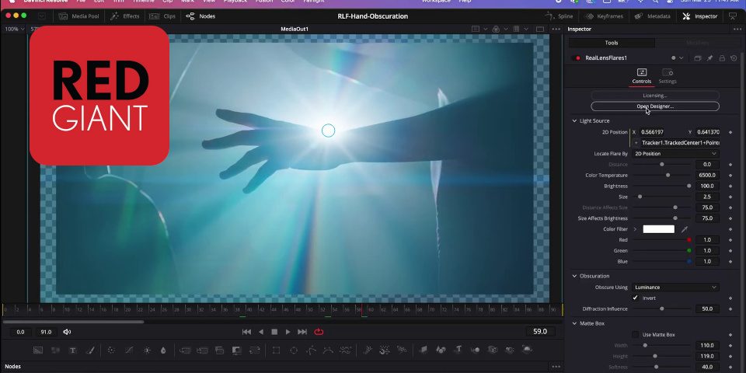Screen dimensions: 746x373
Task: Click the Color Filter eyedropper icon
Action: pos(685,229)
